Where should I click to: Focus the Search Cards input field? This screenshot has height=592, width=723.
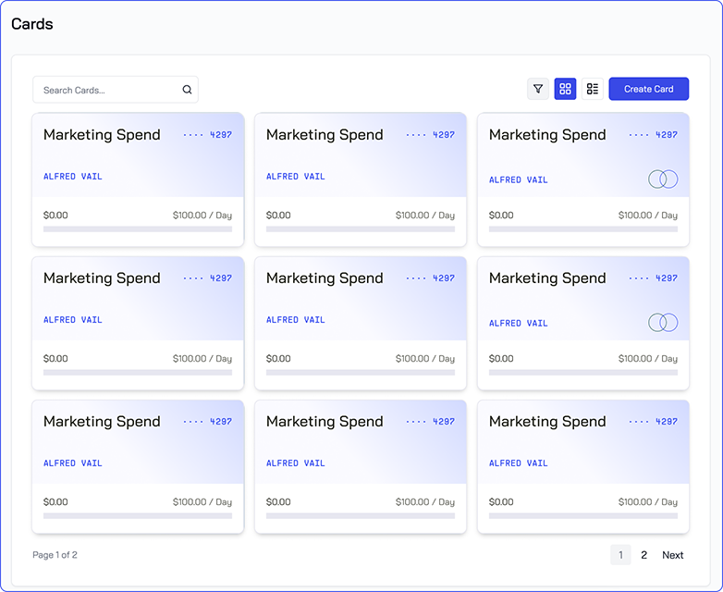tap(116, 90)
